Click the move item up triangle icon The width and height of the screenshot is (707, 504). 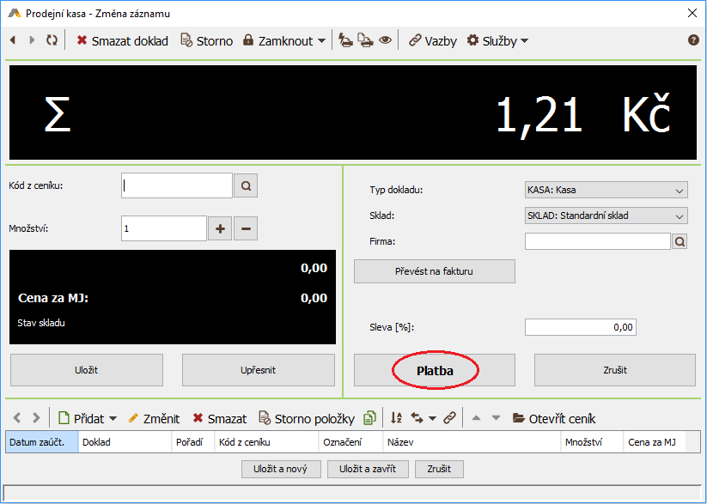coord(476,418)
